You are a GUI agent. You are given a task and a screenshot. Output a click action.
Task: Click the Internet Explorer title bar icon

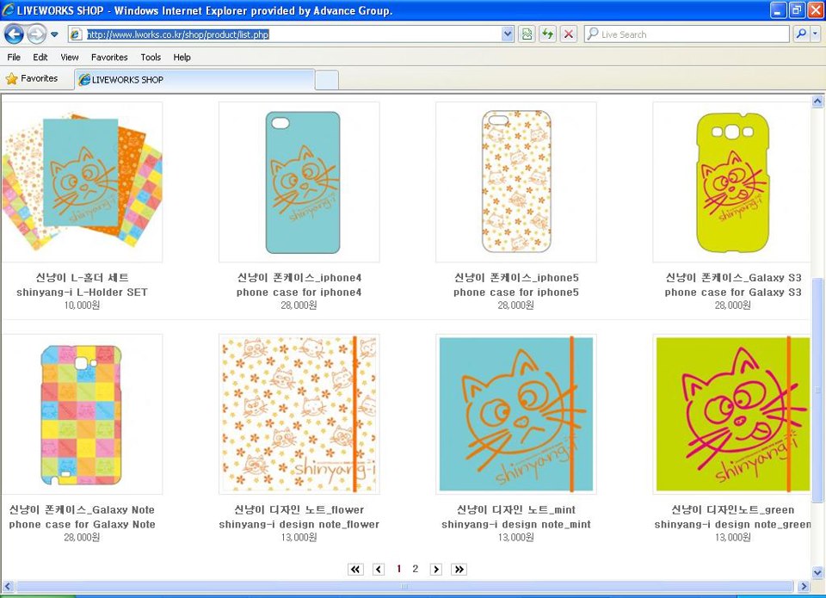(x=9, y=10)
